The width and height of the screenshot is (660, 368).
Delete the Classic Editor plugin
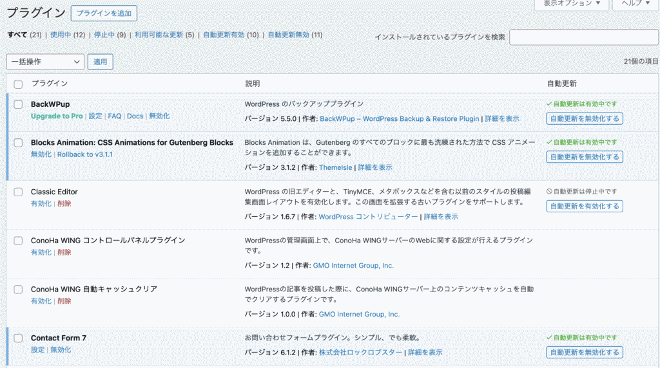[x=64, y=203]
